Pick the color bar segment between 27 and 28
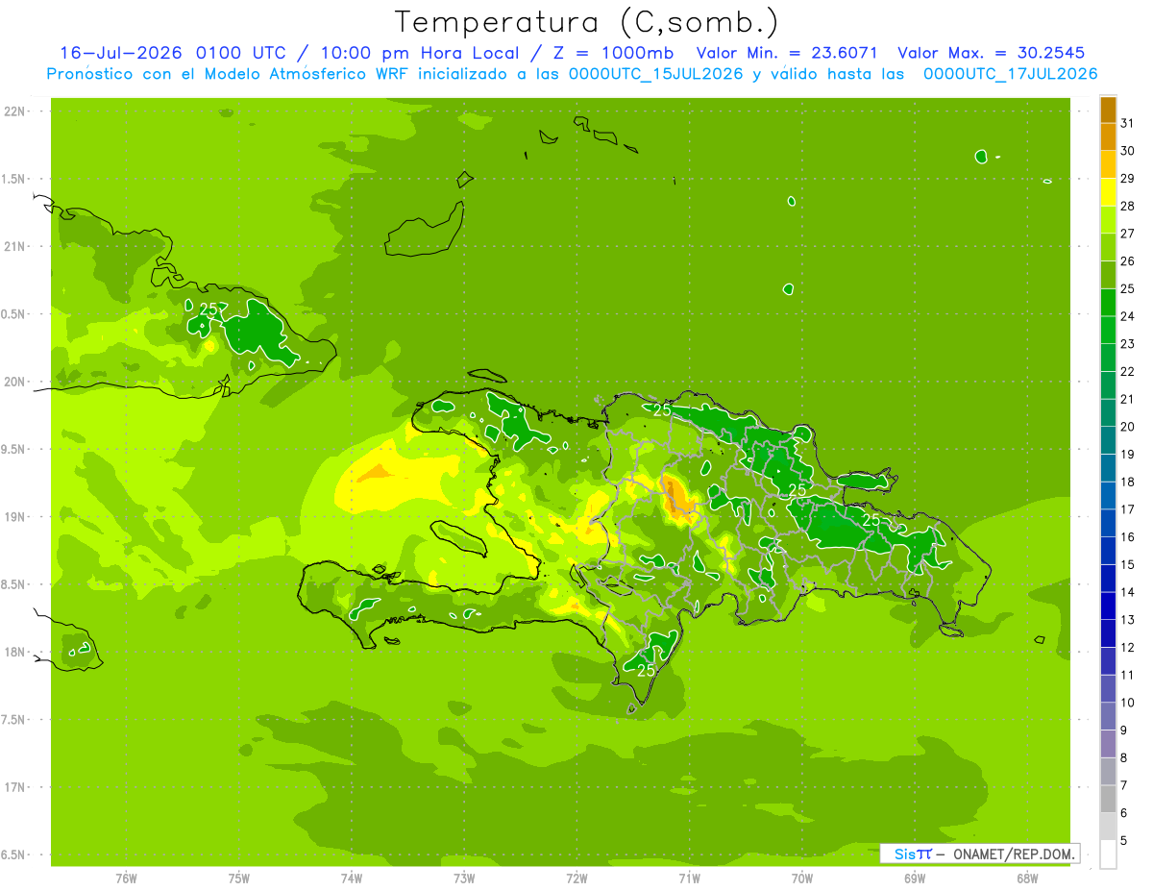 (x=1108, y=219)
